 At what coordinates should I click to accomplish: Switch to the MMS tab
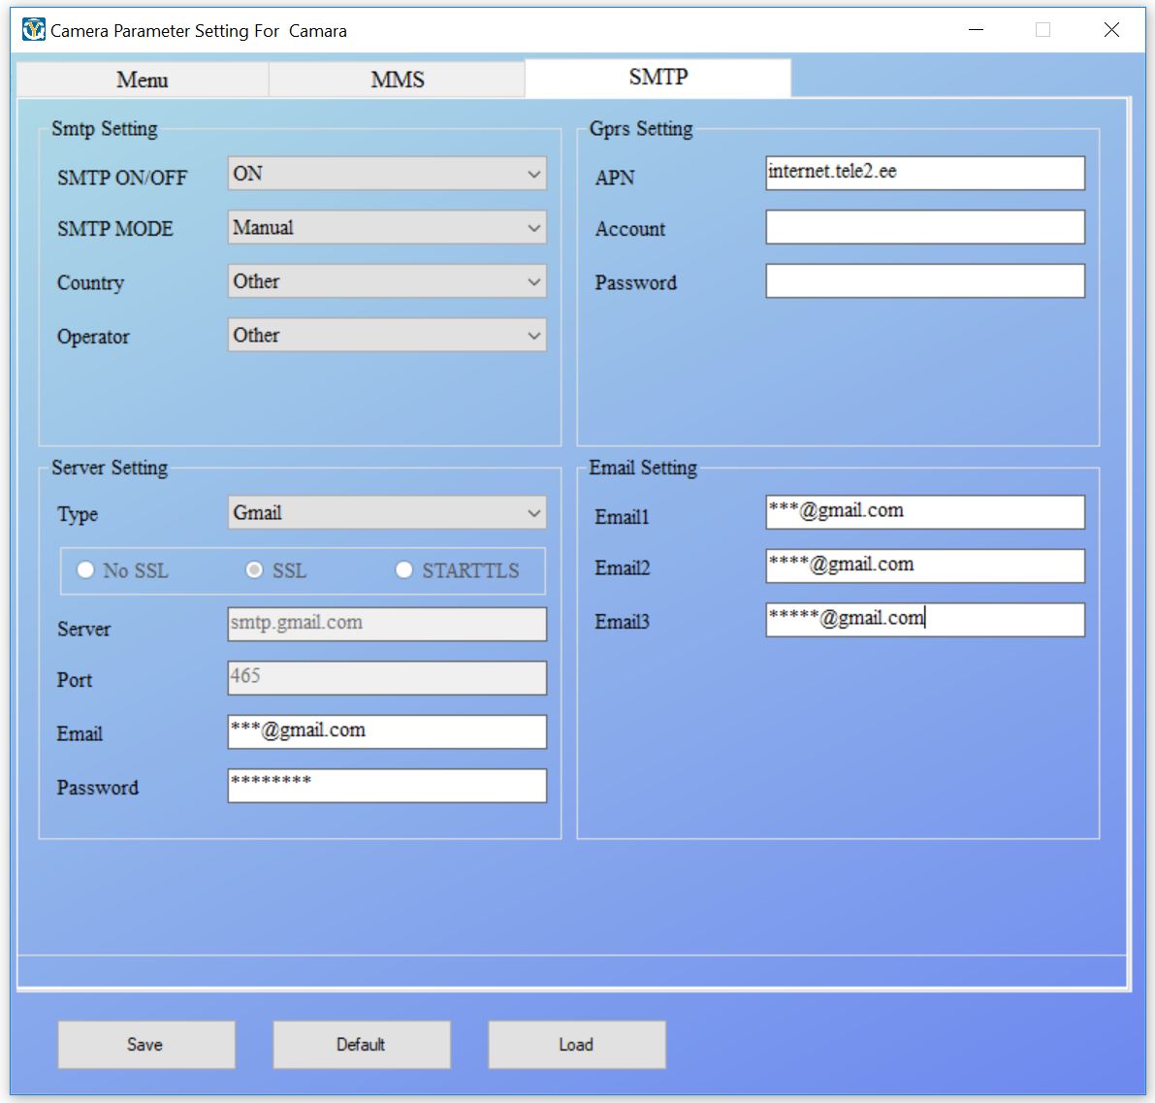(x=397, y=80)
